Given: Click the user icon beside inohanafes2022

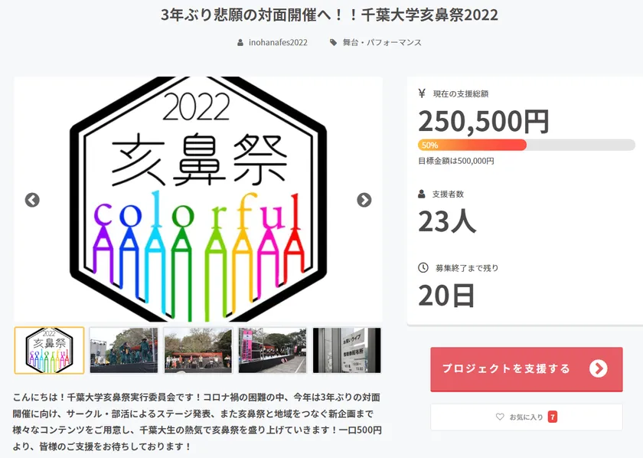Looking at the screenshot, I should 241,43.
